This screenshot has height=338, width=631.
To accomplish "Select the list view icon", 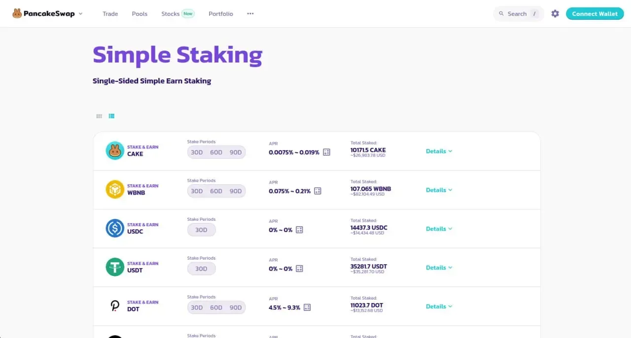I will tap(112, 116).
